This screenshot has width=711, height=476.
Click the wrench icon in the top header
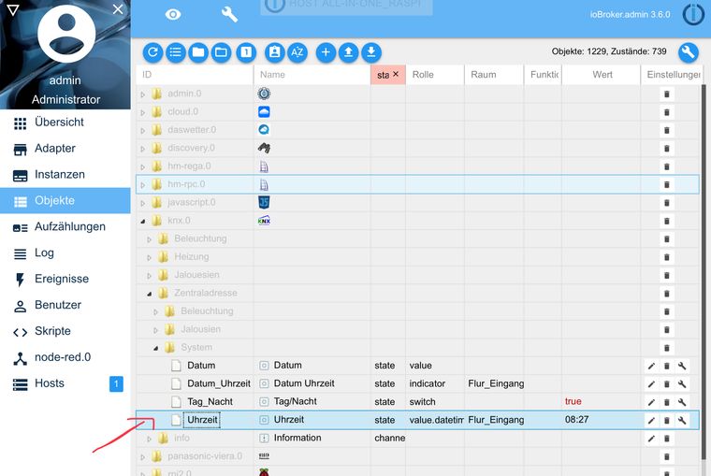(229, 15)
